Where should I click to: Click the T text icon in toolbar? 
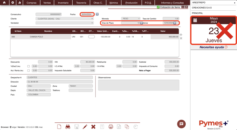click(102, 127)
